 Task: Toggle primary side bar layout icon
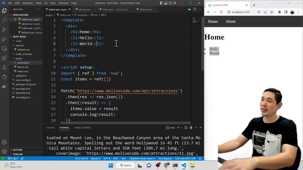point(161,3)
